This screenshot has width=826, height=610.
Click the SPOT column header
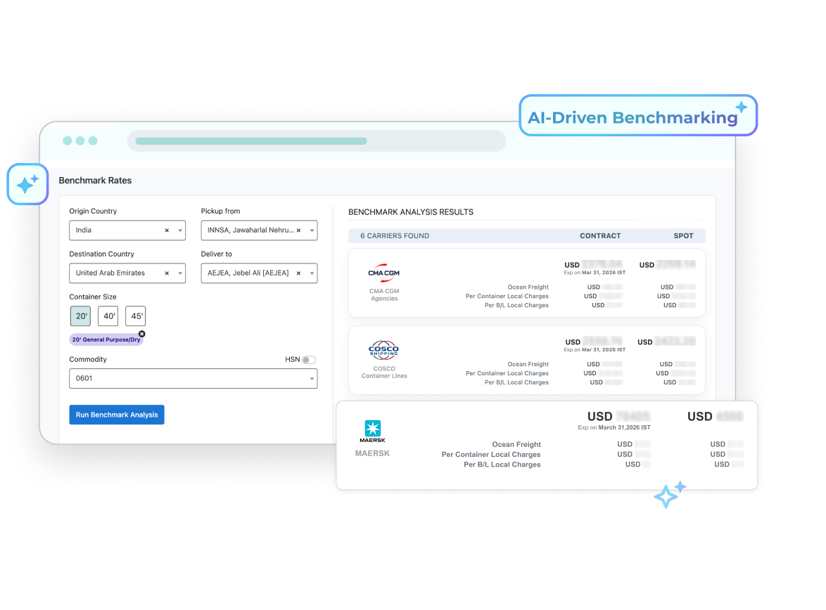pos(683,236)
